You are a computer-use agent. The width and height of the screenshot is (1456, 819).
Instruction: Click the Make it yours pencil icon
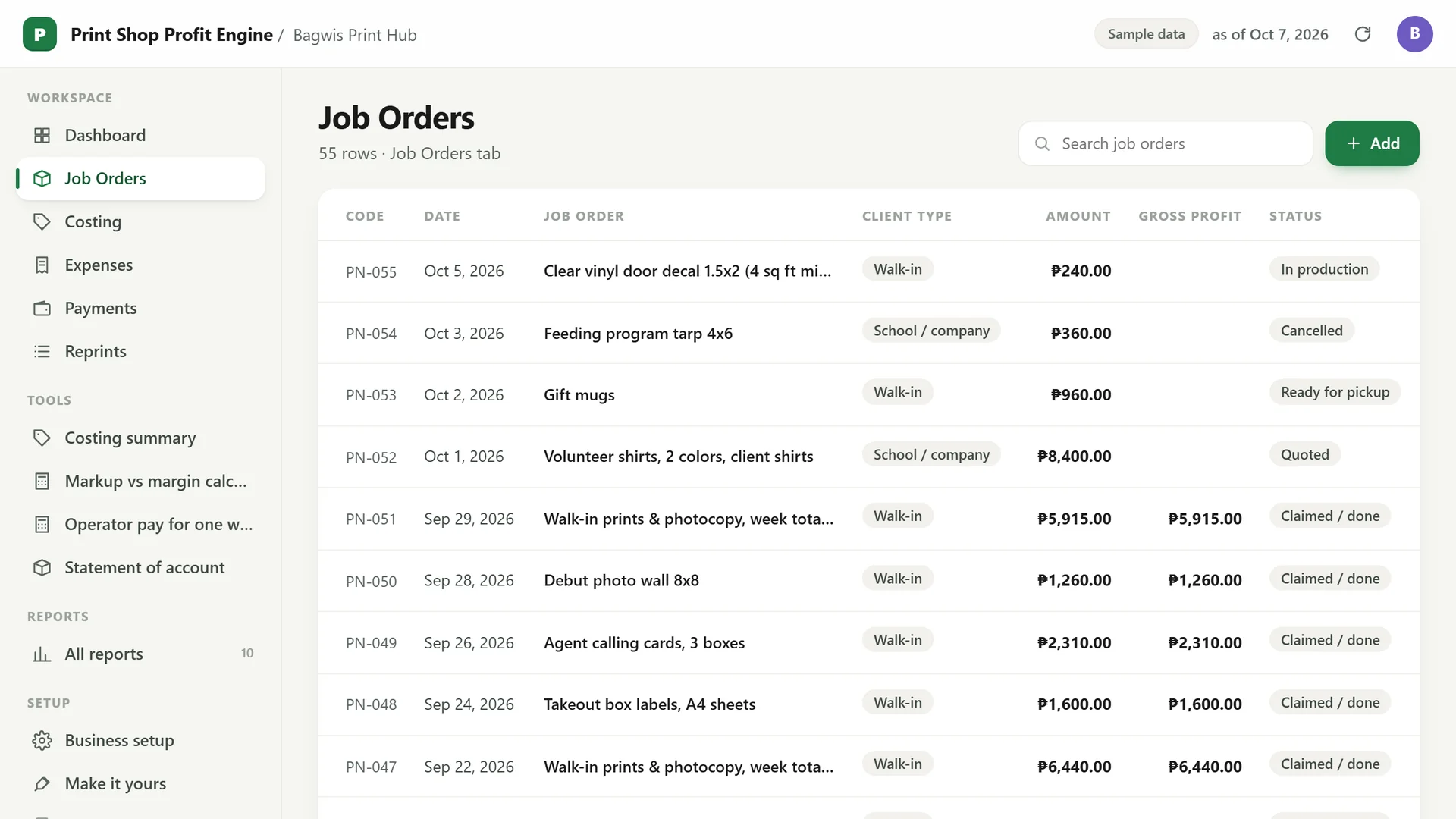[x=42, y=783]
